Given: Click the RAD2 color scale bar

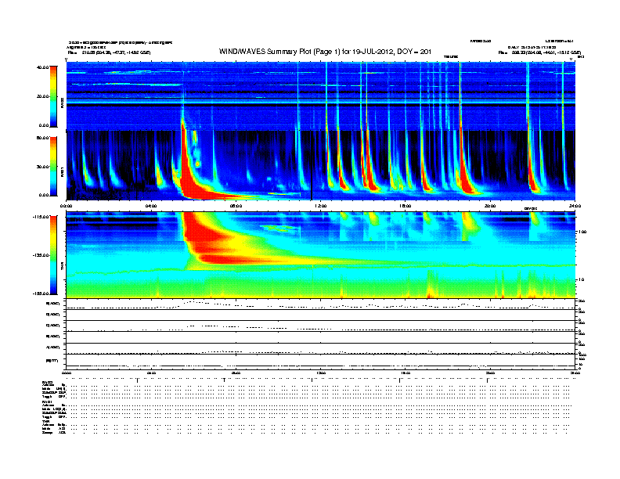Looking at the screenshot, I should click(x=53, y=96).
